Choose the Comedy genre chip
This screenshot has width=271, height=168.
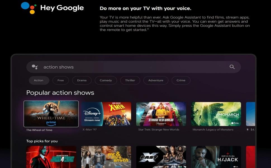pyautogui.click(x=106, y=80)
